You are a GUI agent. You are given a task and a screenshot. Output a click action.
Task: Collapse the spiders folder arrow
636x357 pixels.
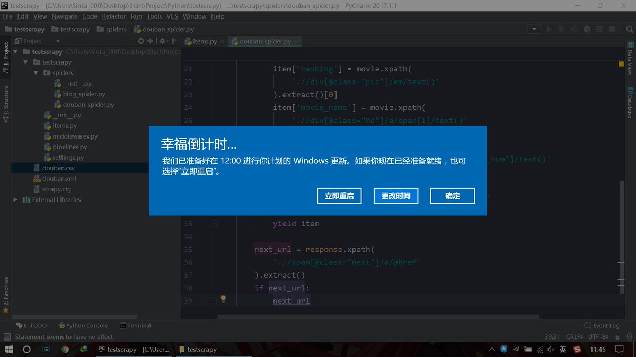36,73
